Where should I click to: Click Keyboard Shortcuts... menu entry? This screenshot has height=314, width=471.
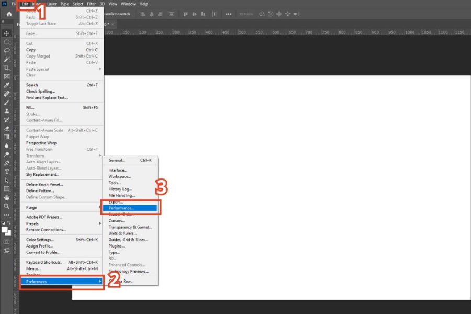pos(44,262)
